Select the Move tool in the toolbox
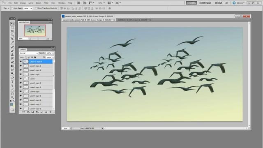 pos(12,23)
